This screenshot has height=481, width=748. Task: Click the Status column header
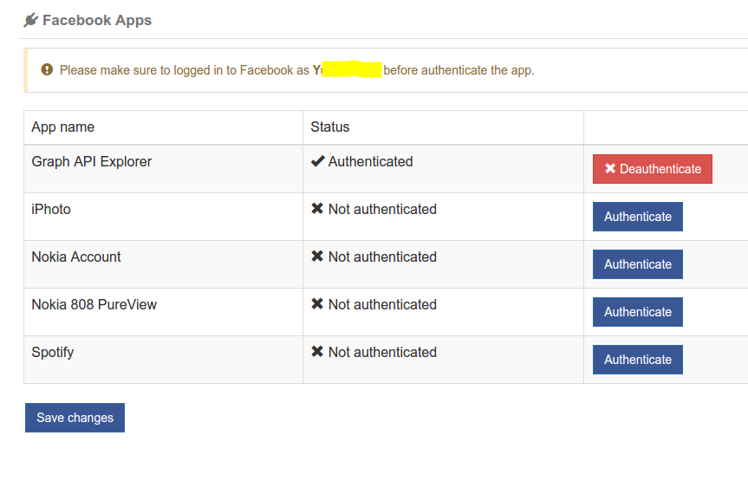pyautogui.click(x=330, y=127)
